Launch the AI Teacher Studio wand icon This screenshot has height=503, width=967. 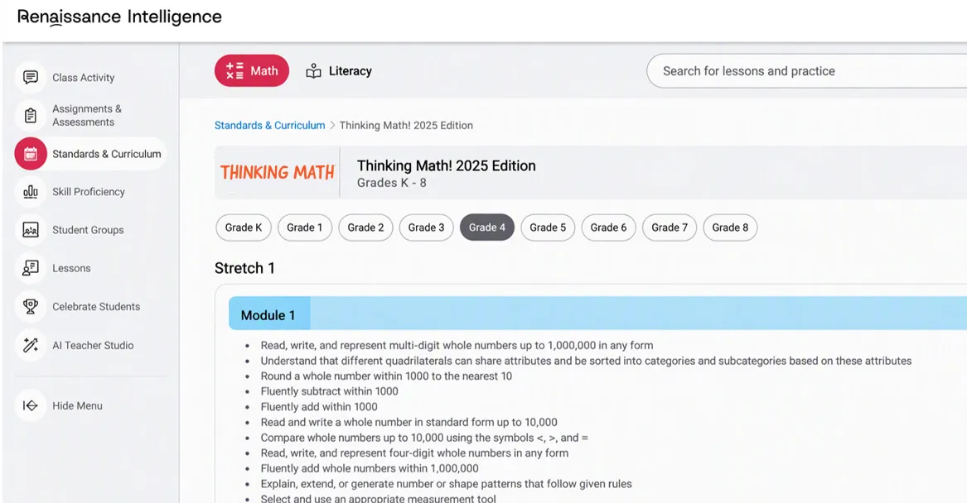[x=30, y=345]
